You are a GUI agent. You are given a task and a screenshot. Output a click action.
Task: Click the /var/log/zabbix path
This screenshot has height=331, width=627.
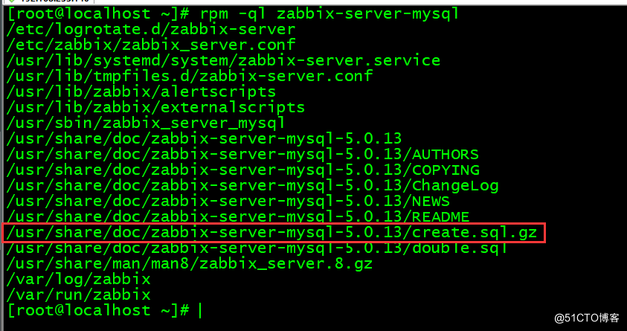tap(78, 279)
